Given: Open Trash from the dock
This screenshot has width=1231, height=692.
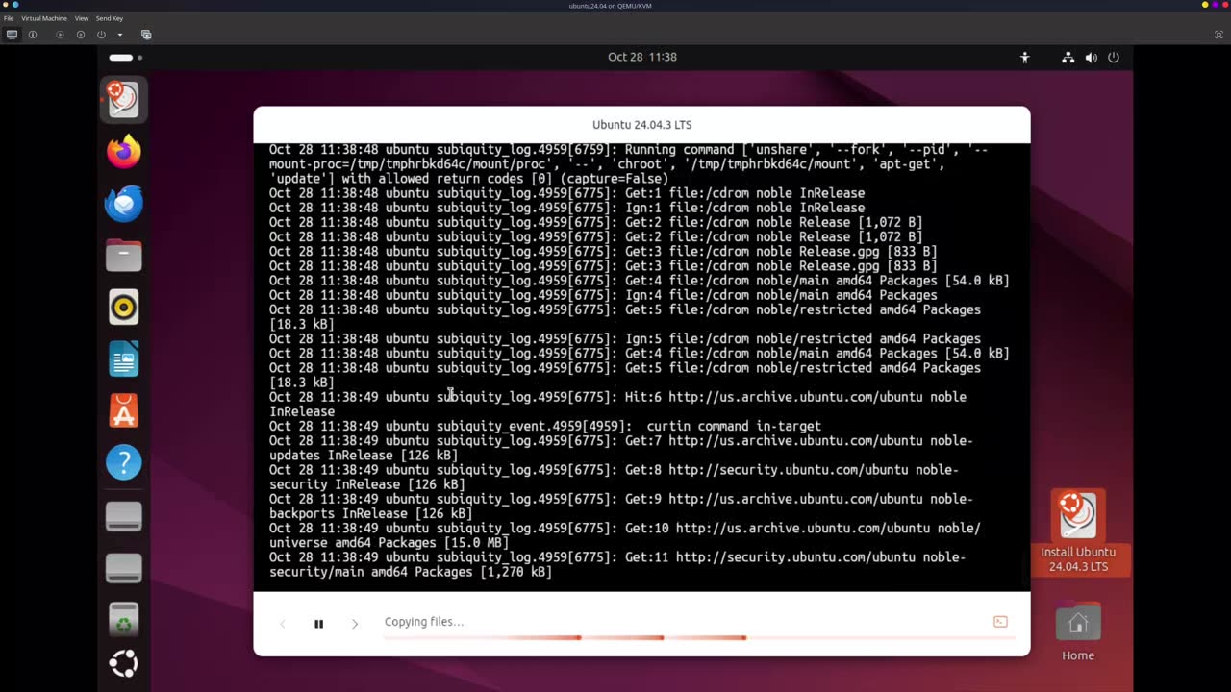Looking at the screenshot, I should click(123, 619).
